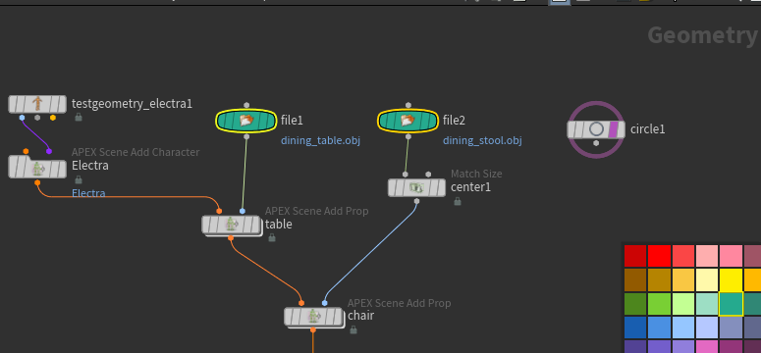Pick the bright yellow color swatch
Image resolution: width=761 pixels, height=353 pixels.
coord(731,279)
